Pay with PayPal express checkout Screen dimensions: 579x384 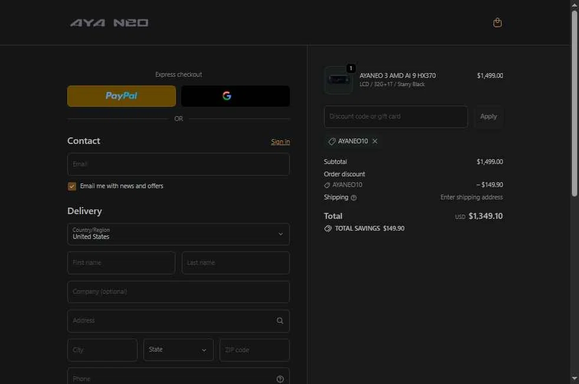[122, 96]
